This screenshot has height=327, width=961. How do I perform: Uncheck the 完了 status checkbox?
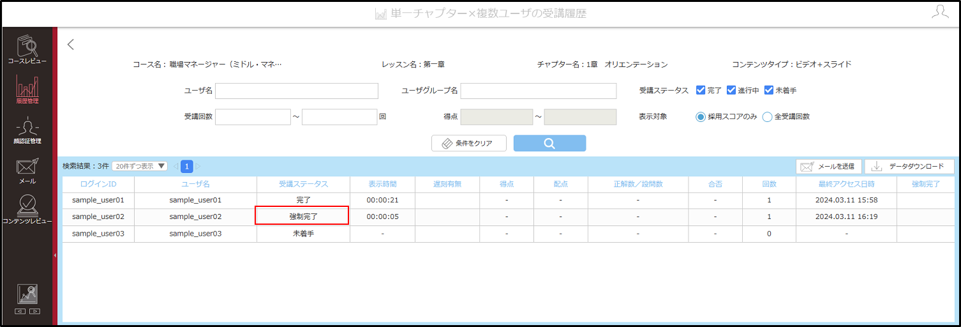click(x=701, y=90)
